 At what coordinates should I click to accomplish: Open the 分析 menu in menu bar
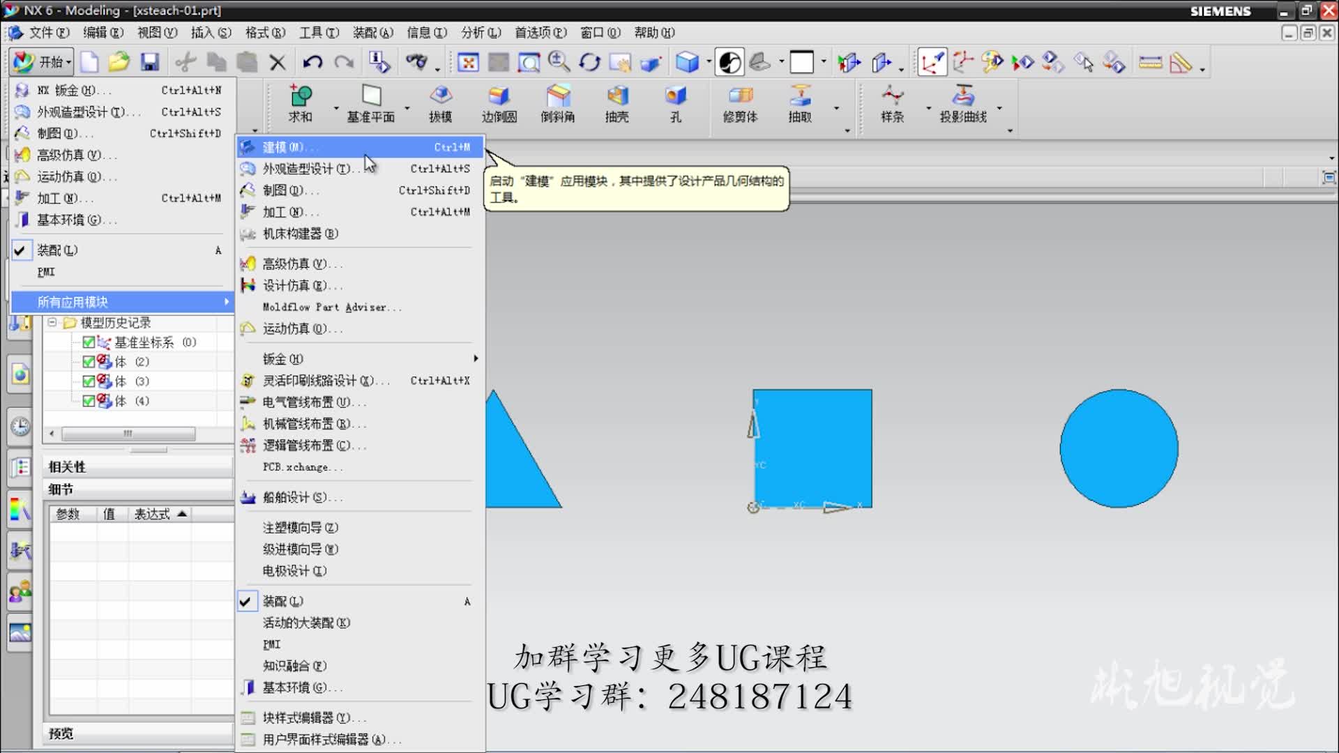[481, 33]
